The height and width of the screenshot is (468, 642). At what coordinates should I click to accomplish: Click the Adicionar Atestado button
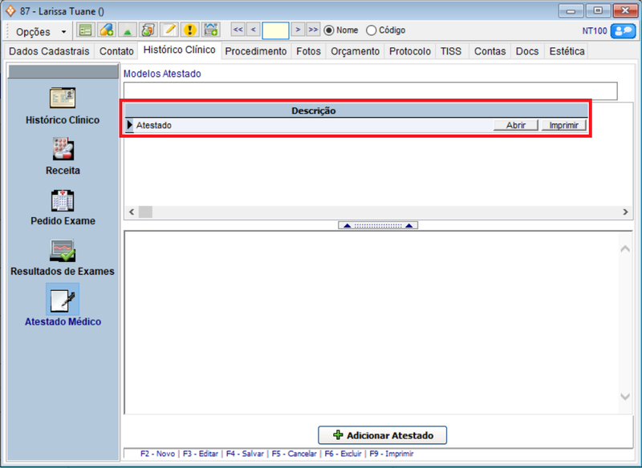[382, 435]
